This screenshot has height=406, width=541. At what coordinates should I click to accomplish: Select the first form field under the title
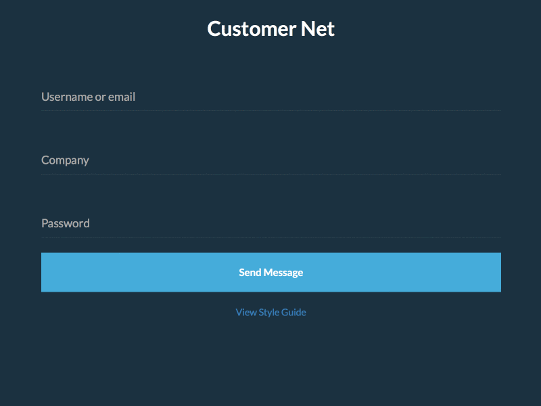tap(270, 97)
